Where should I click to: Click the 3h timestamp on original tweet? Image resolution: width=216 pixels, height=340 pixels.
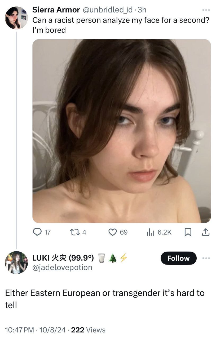142,10
